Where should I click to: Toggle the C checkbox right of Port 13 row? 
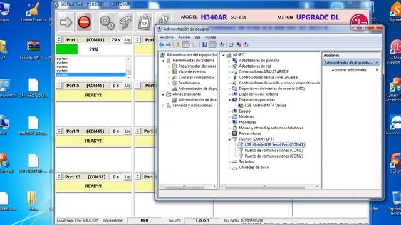pyautogui.click(x=138, y=176)
